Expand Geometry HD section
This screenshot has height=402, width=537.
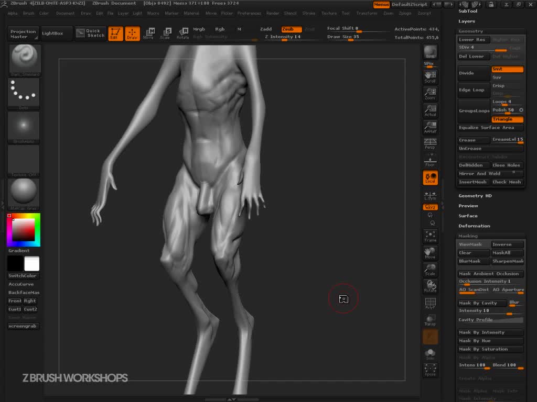pos(475,196)
